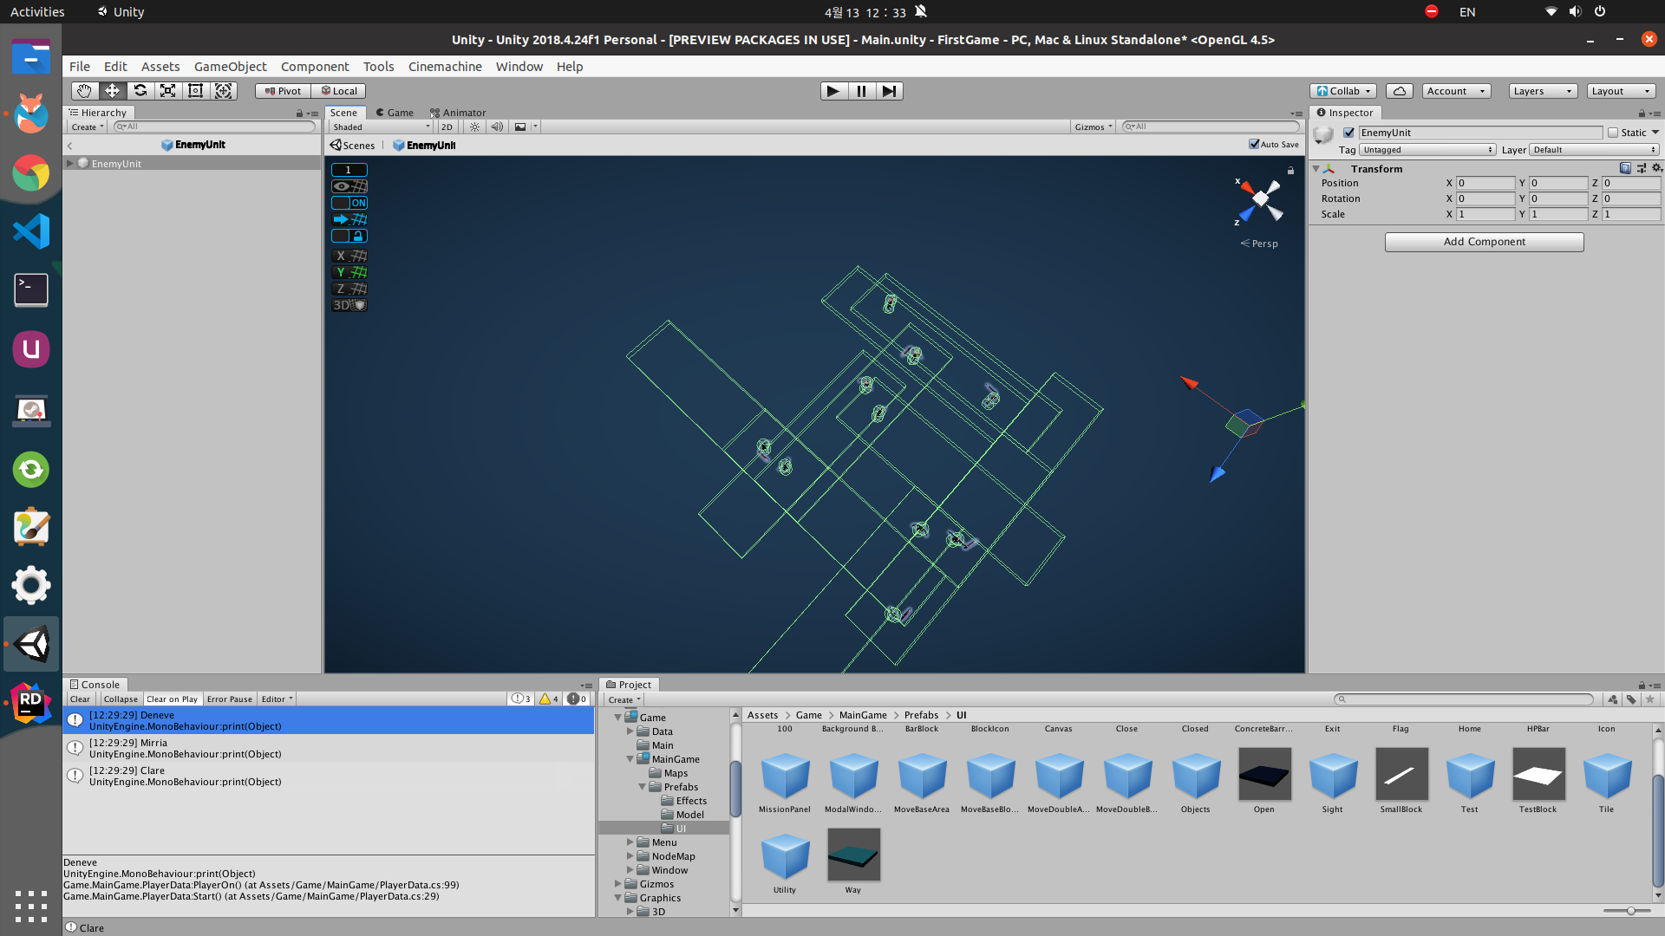The height and width of the screenshot is (936, 1665).
Task: Open the Component menu
Action: pyautogui.click(x=315, y=67)
